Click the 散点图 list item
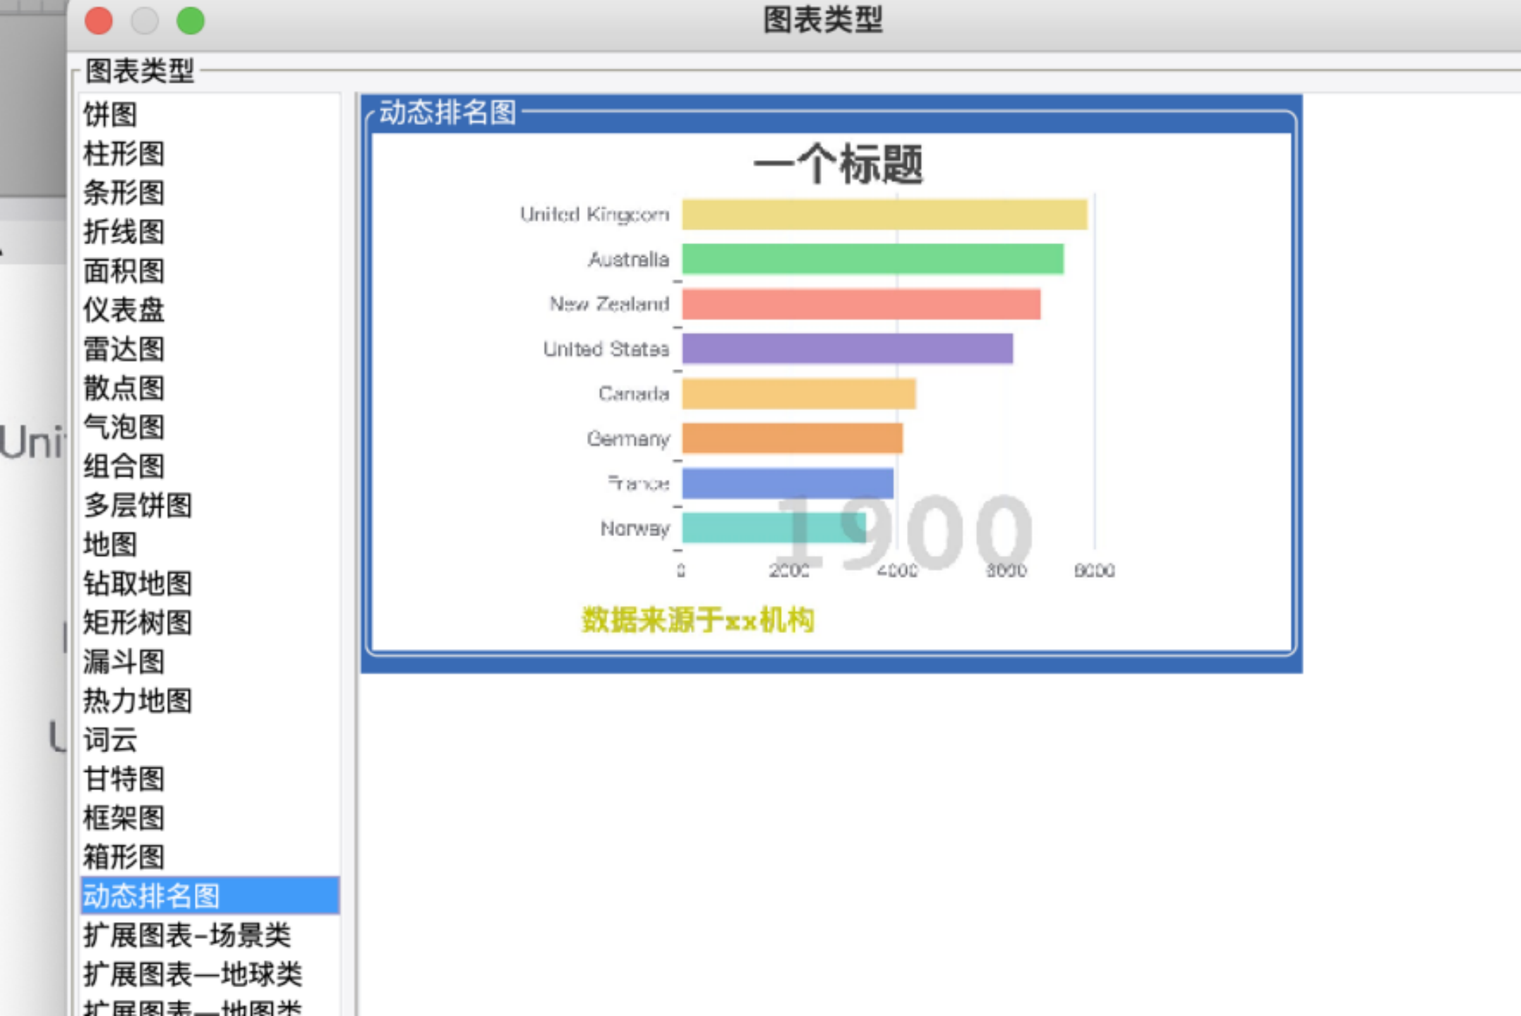The height and width of the screenshot is (1016, 1521). coord(124,388)
